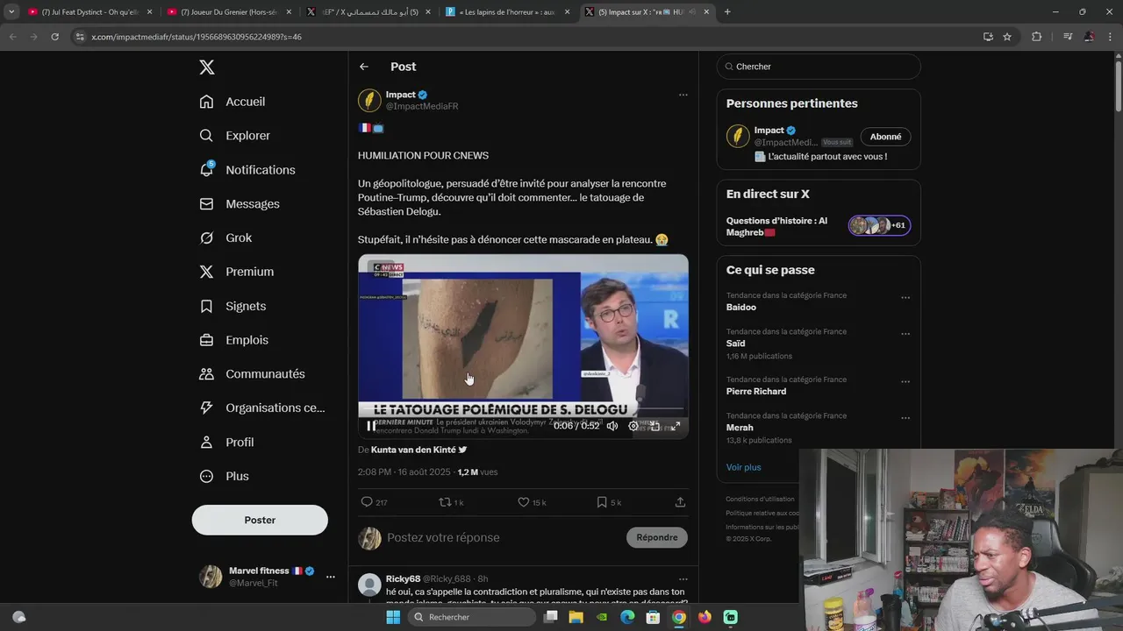
Task: Open Firefox from taskbar
Action: coord(705,617)
